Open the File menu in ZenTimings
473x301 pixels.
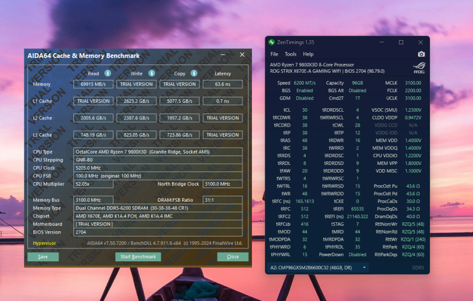(x=274, y=54)
